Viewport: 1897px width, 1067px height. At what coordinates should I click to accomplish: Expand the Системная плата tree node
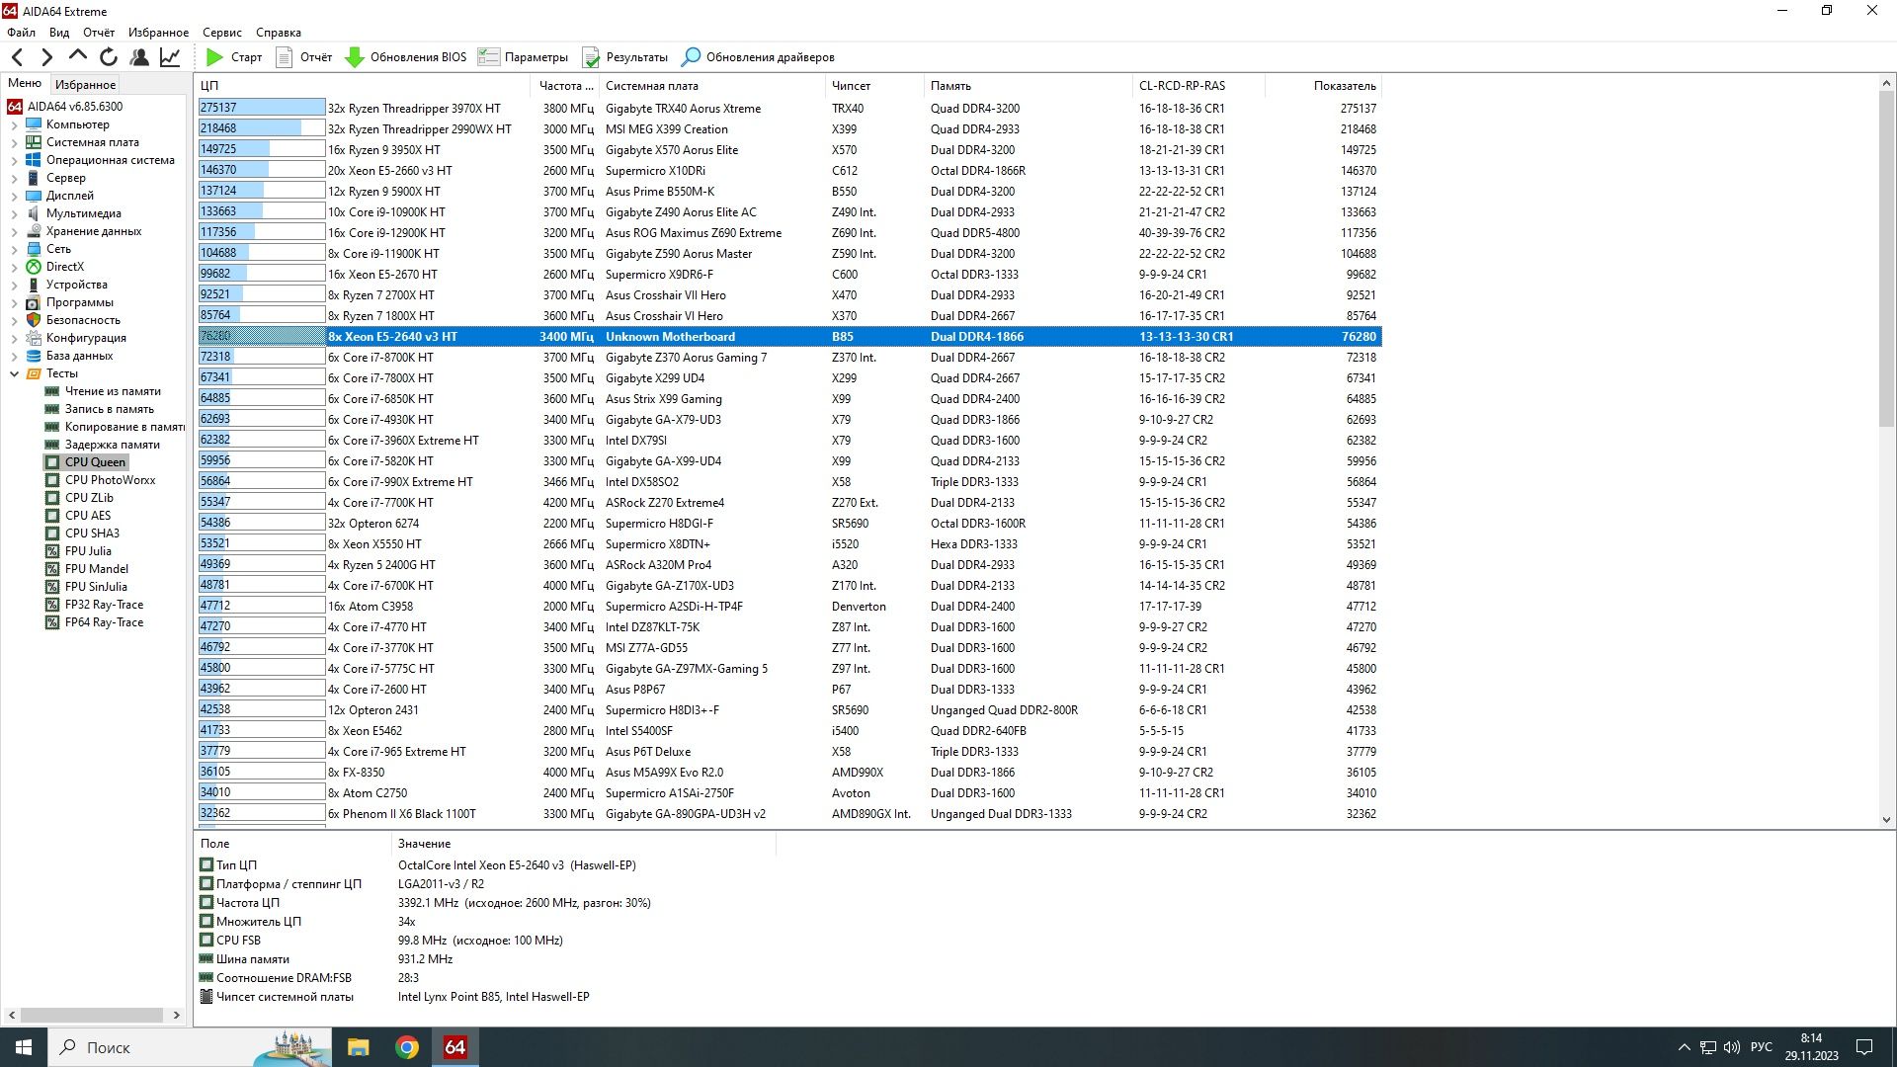(14, 142)
